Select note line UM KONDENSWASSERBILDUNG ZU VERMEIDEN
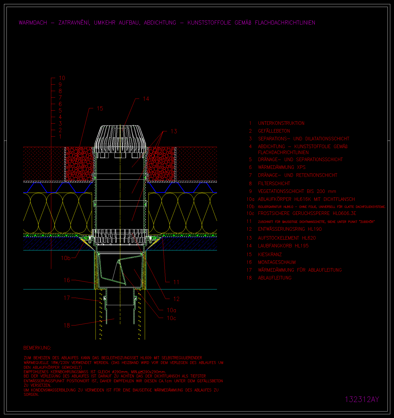 point(121,390)
